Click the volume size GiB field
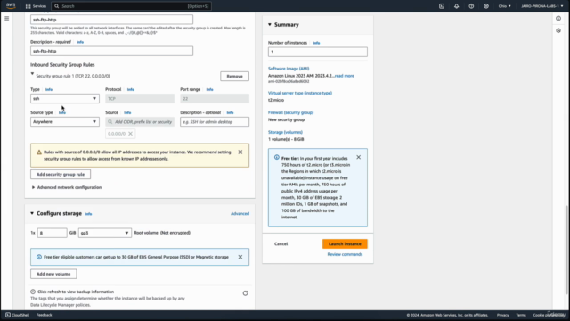The width and height of the screenshot is (570, 321). 52,233
